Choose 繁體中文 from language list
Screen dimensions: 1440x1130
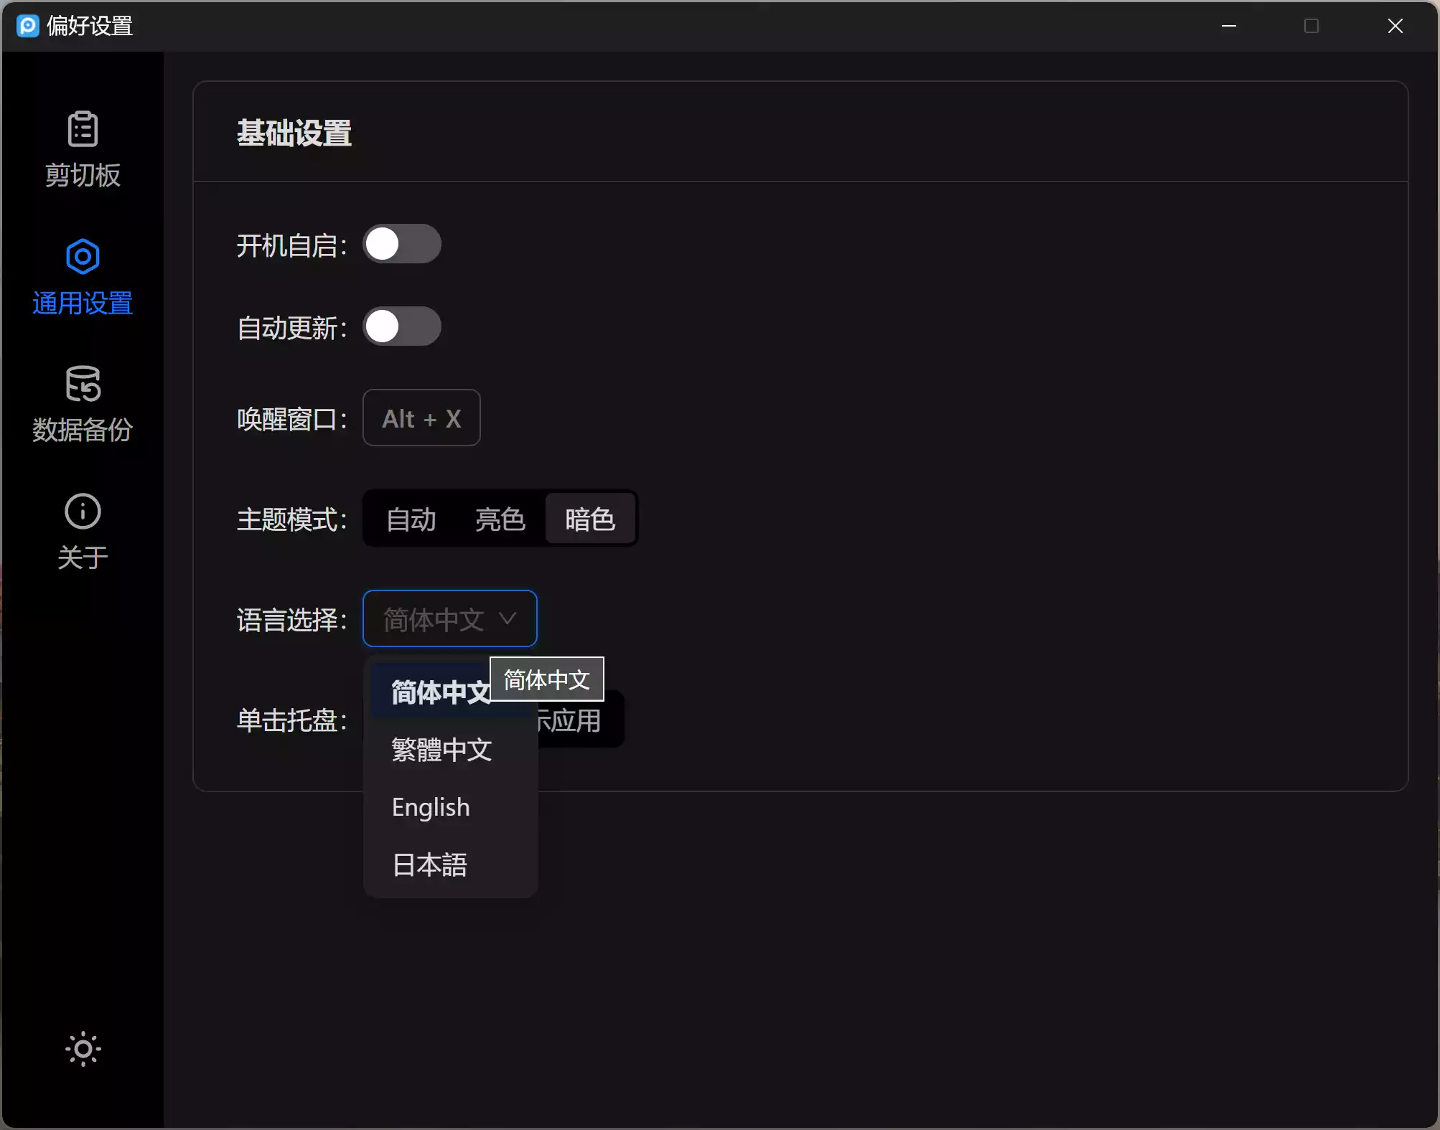[441, 750]
